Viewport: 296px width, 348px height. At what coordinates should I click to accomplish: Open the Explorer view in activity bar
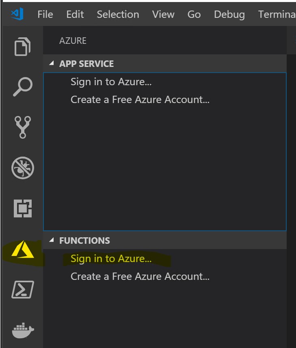(22, 47)
